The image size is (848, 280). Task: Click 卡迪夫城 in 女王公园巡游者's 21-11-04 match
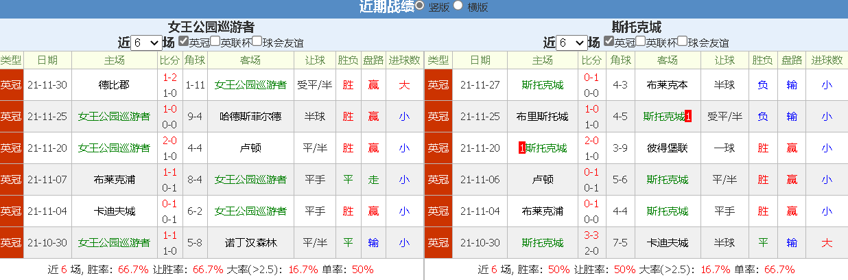(114, 211)
